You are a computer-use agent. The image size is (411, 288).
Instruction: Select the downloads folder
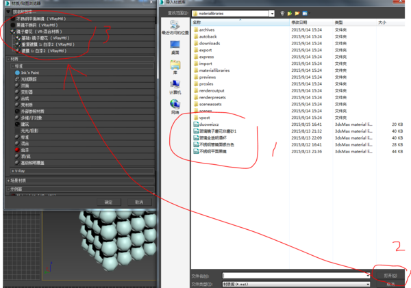[207, 44]
